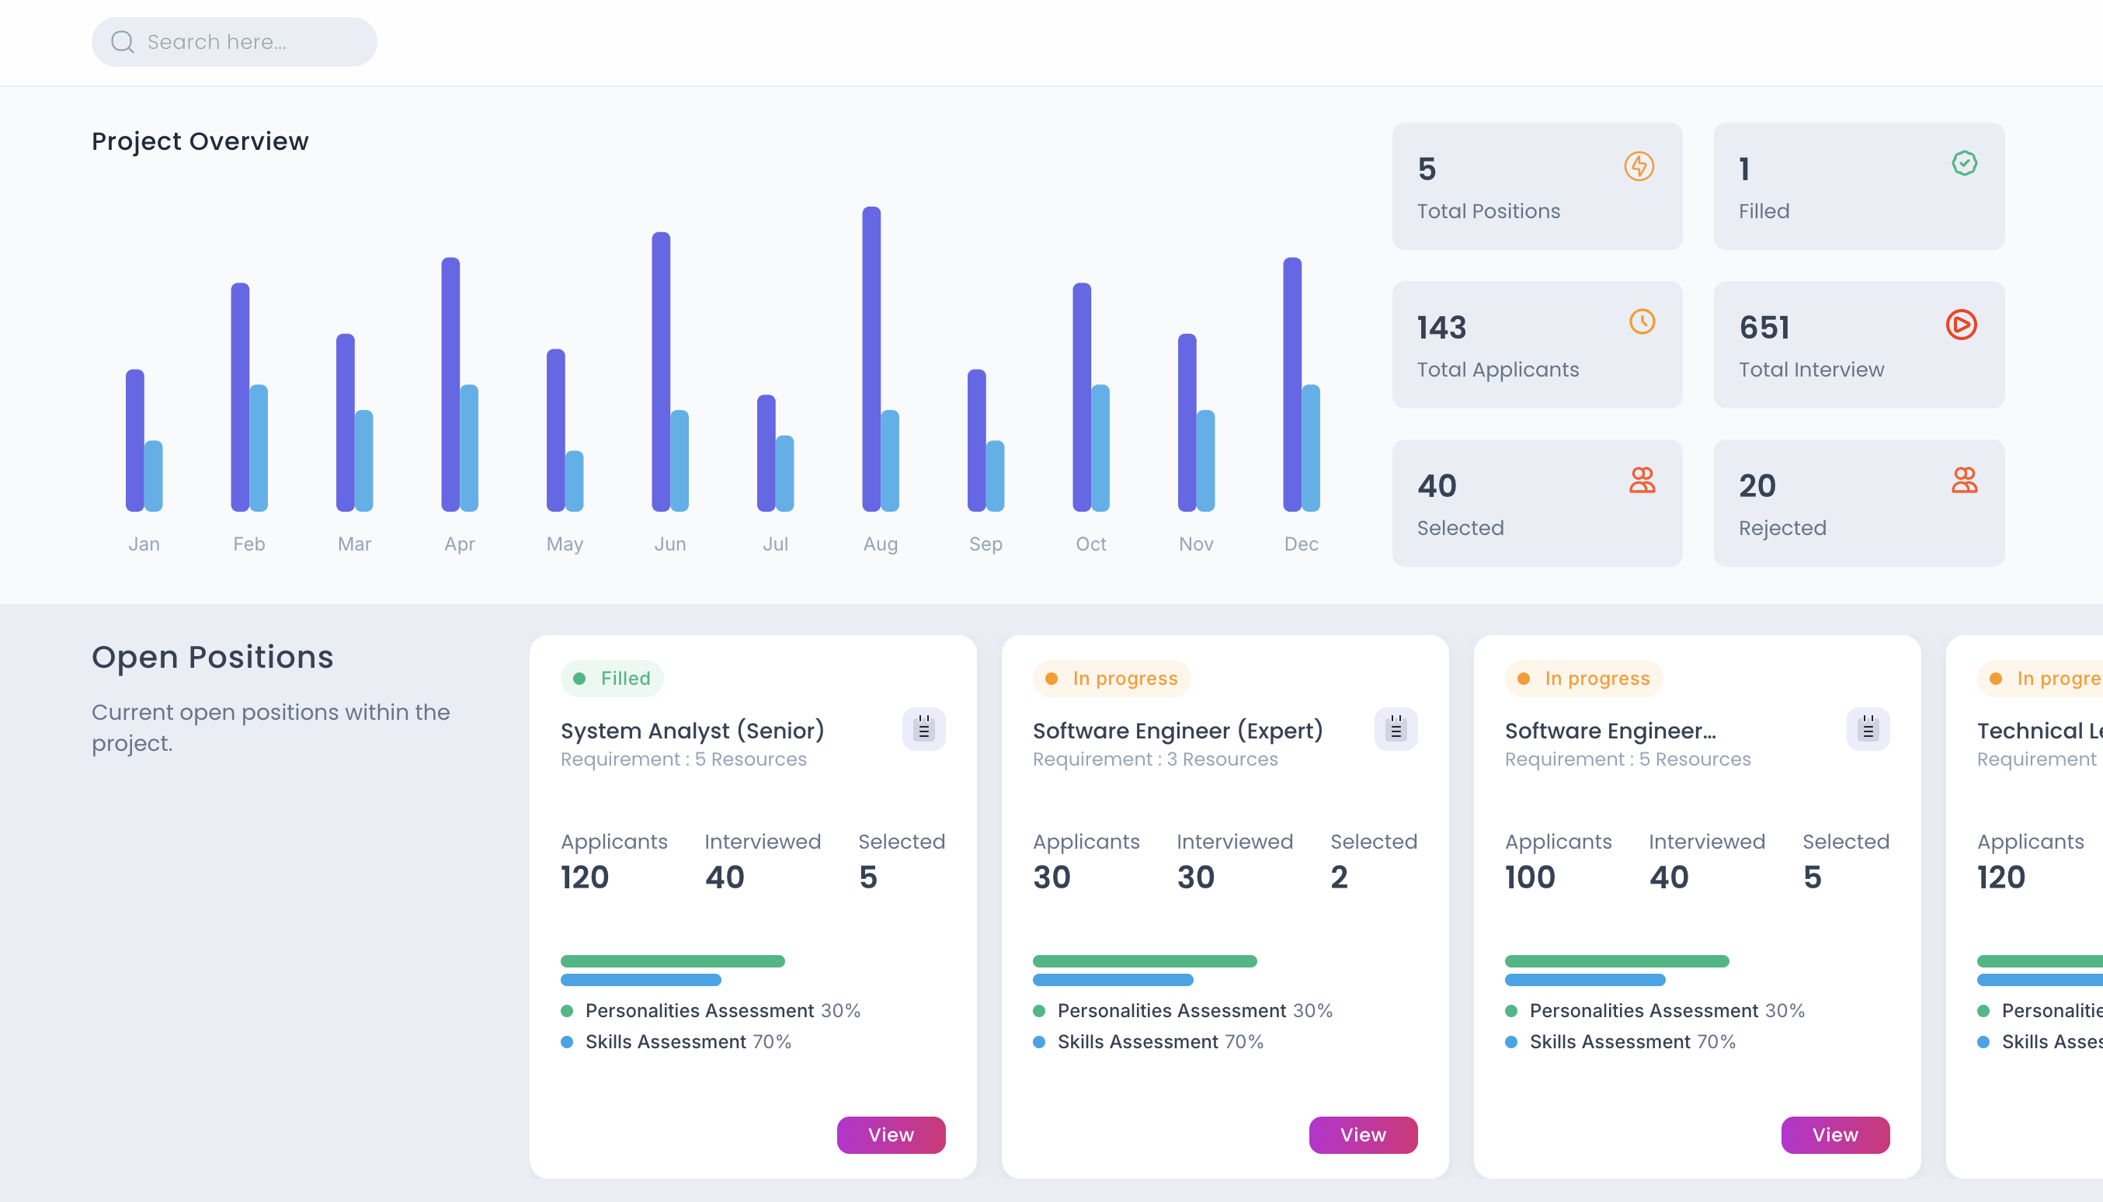View the Software Engineer… position with 100 applicants
Image resolution: width=2103 pixels, height=1202 pixels.
(x=1836, y=1135)
